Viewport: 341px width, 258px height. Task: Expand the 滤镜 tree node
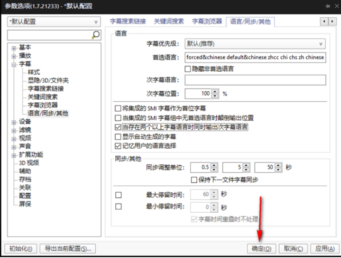[14, 131]
